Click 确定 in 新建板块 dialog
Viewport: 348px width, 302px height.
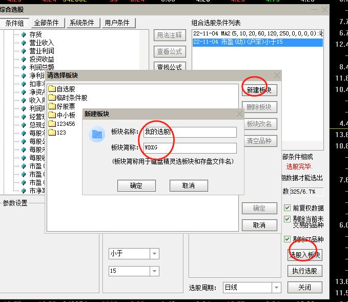click(x=136, y=185)
